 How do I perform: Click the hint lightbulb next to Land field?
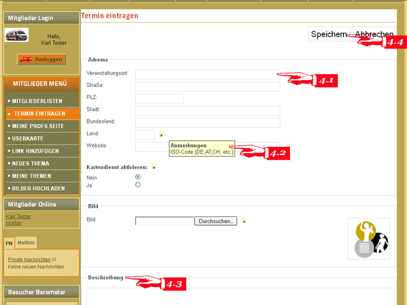coord(162,134)
